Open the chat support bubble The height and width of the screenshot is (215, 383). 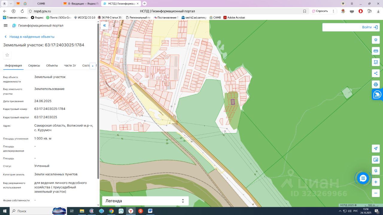(363, 178)
